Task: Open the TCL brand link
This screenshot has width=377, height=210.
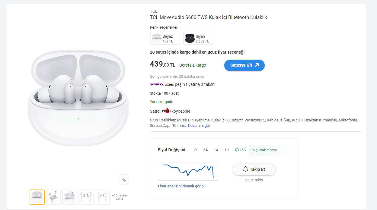Action: [153, 11]
